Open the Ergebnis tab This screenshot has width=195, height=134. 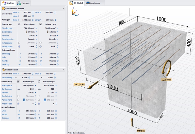point(23,3)
